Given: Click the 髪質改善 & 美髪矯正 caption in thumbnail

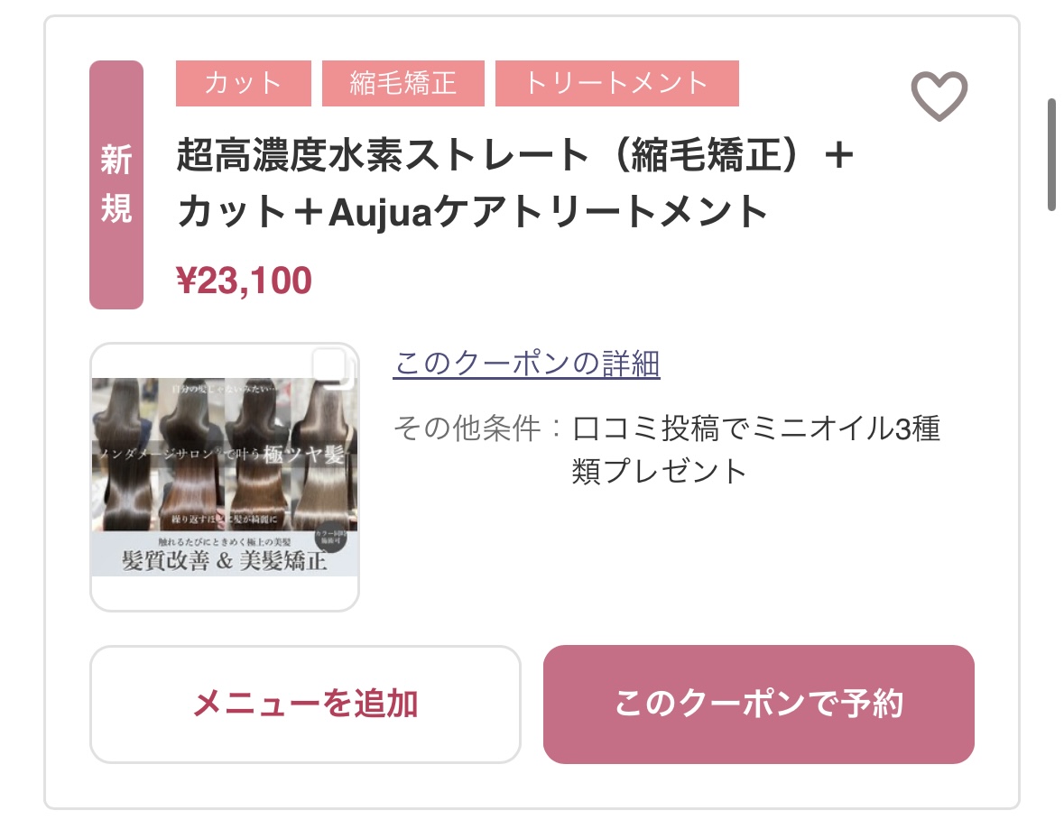Looking at the screenshot, I should point(225,560).
